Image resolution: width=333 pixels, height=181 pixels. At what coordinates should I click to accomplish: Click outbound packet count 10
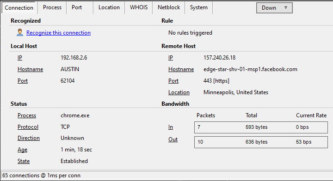tap(200, 142)
